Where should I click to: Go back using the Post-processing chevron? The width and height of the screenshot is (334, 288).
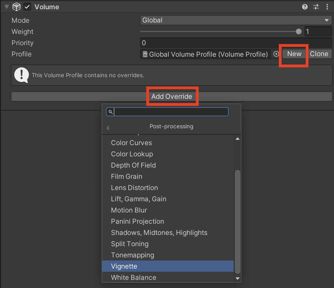108,128
